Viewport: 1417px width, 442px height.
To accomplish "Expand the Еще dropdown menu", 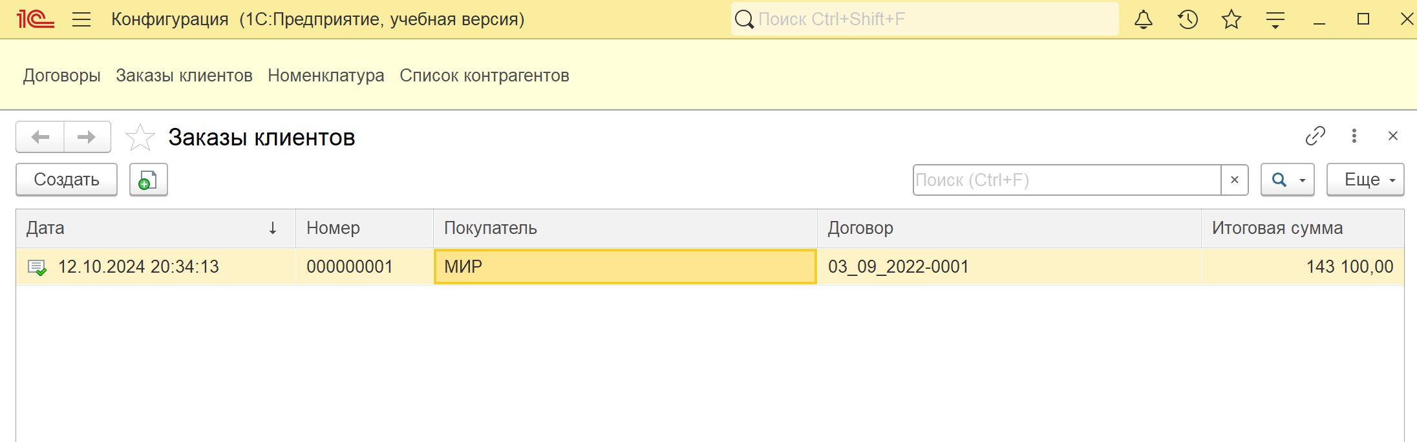I will (x=1365, y=180).
